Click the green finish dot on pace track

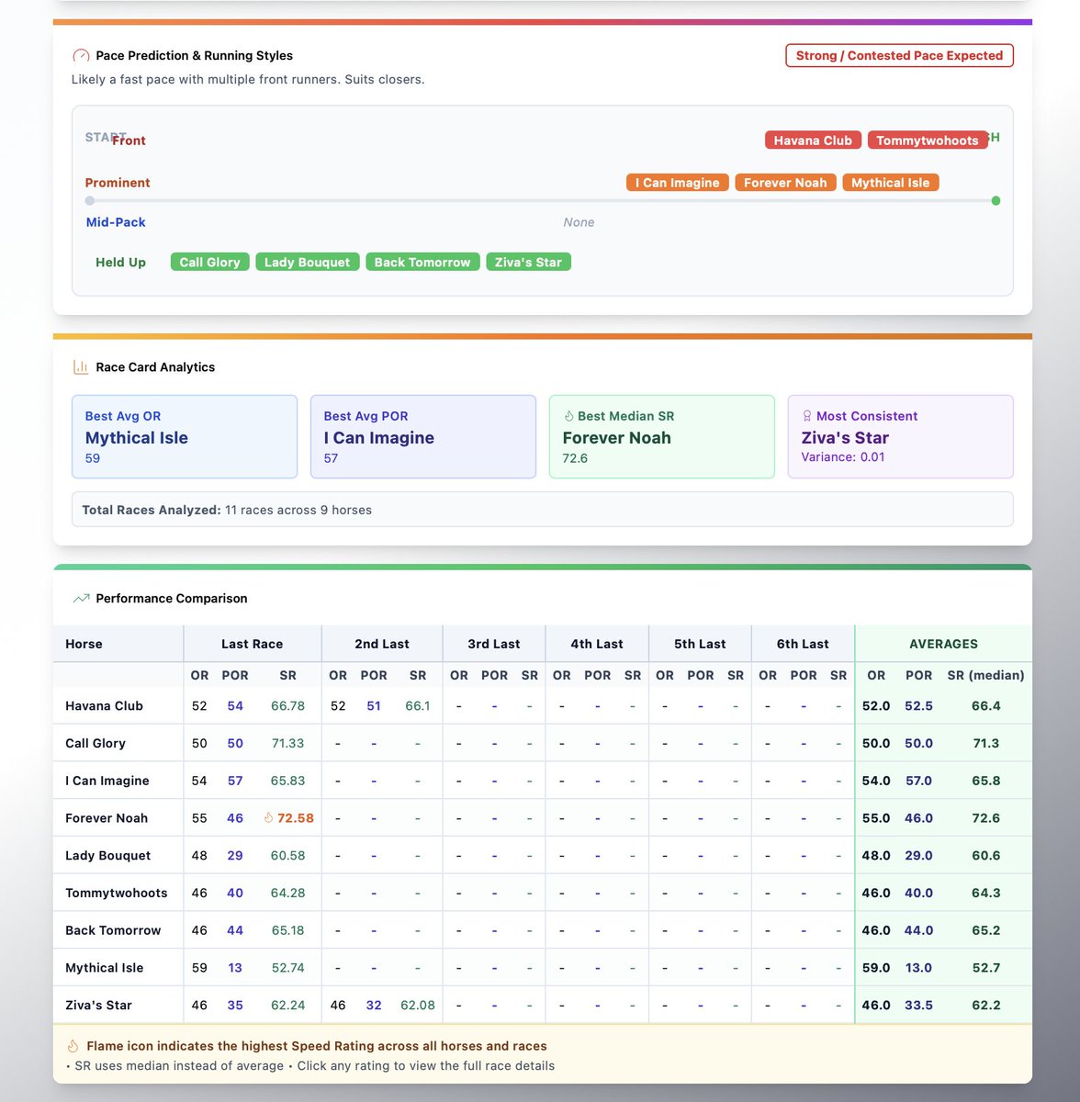click(x=996, y=201)
